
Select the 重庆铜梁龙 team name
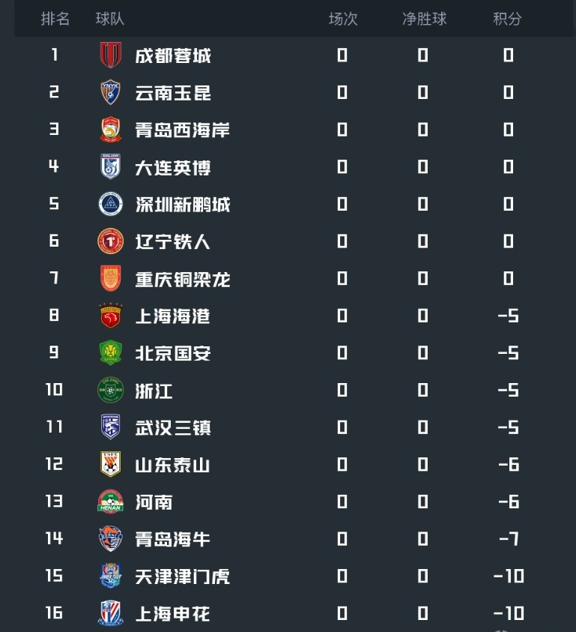click(182, 279)
